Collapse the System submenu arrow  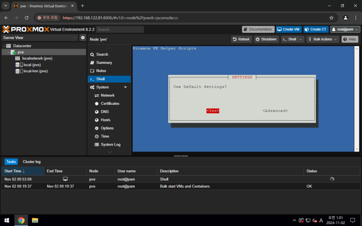click(x=125, y=87)
